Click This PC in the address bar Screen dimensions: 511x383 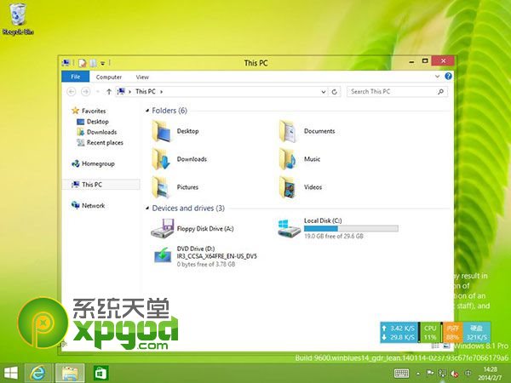[x=146, y=92]
